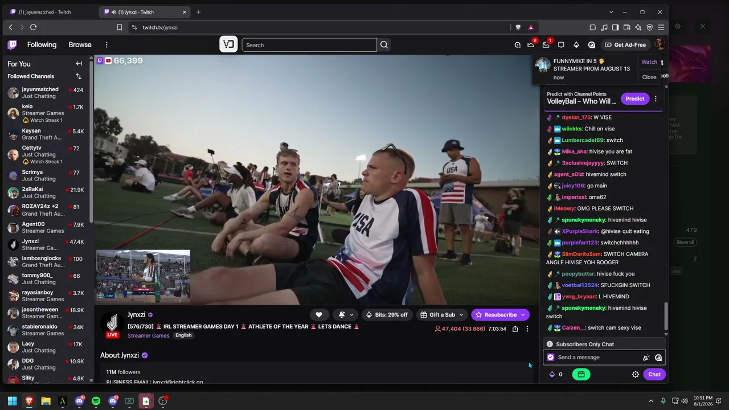Click the search magnifier button

coord(384,45)
